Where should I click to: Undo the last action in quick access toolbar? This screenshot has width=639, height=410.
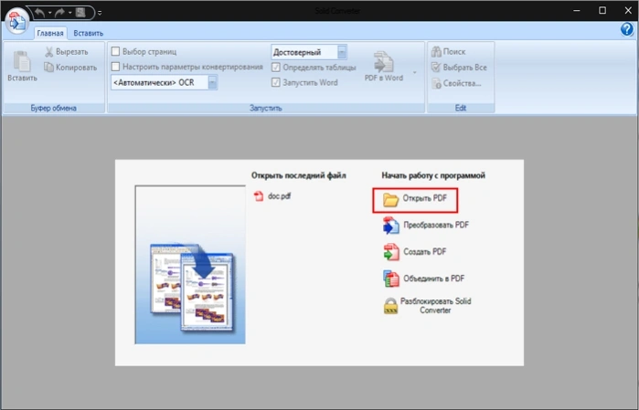tap(39, 13)
